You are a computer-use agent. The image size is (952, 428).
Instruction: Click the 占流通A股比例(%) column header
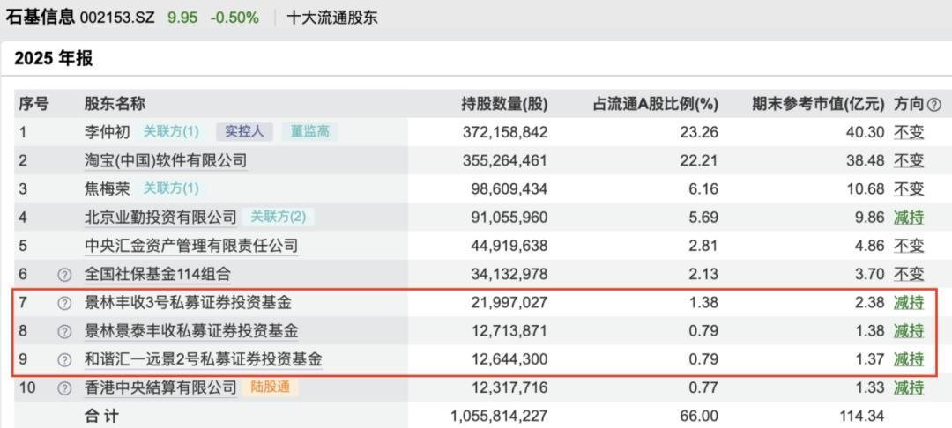(x=656, y=105)
